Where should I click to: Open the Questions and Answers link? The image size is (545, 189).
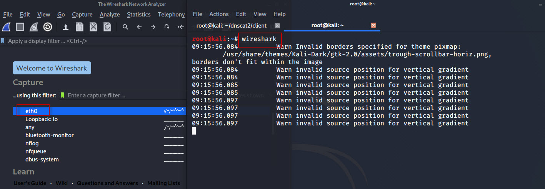point(107,183)
